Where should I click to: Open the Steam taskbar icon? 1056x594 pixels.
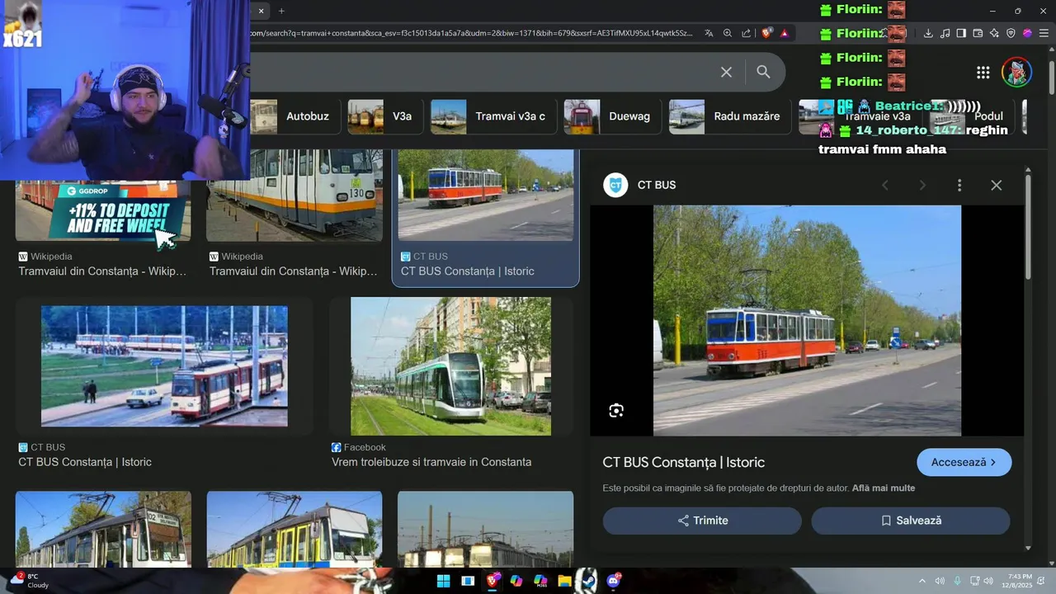coord(588,581)
